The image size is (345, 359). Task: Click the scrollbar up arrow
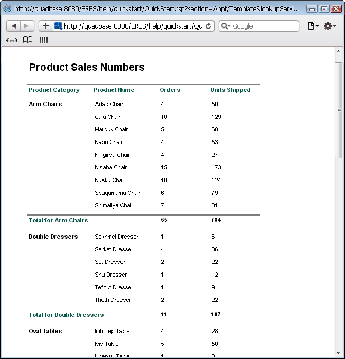pos(338,51)
